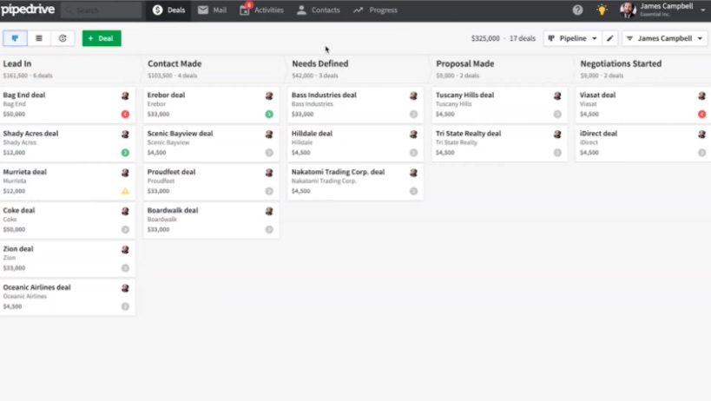Click grey activity icon on Zion deal
The image size is (711, 401).
pyautogui.click(x=125, y=268)
